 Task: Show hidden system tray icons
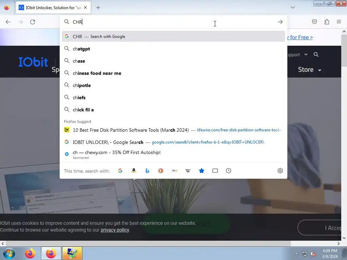pyautogui.click(x=296, y=254)
